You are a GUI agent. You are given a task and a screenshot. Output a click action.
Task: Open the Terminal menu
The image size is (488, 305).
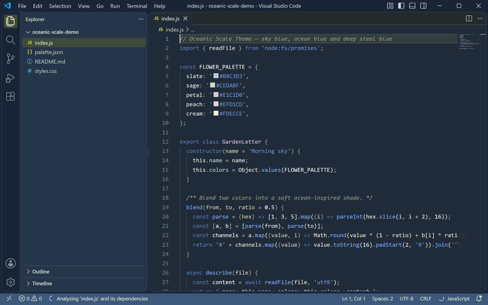pyautogui.click(x=137, y=6)
